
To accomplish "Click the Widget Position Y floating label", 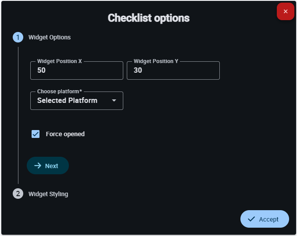I will [x=156, y=61].
